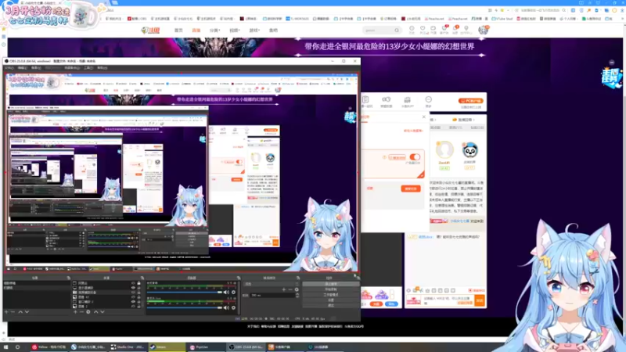
Task: Go to 鱼吧 tab on Douyu
Action: 273,31
